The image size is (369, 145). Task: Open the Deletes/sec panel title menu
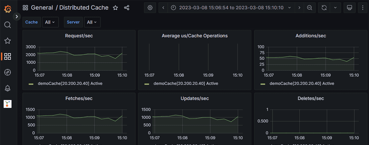tap(311, 98)
